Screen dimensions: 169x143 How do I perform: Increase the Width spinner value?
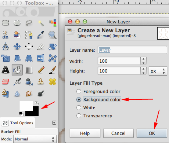point(143,59)
